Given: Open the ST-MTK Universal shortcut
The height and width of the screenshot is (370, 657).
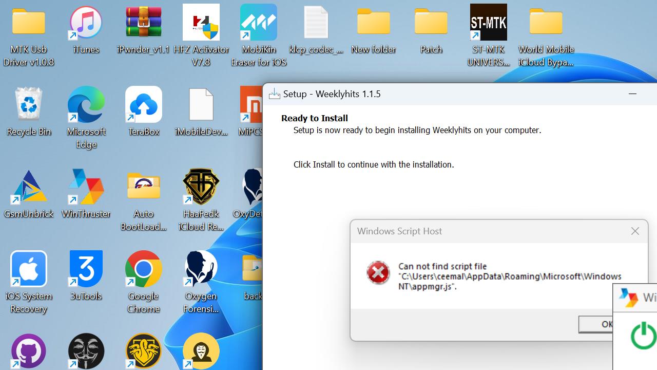Looking at the screenshot, I should (489, 24).
